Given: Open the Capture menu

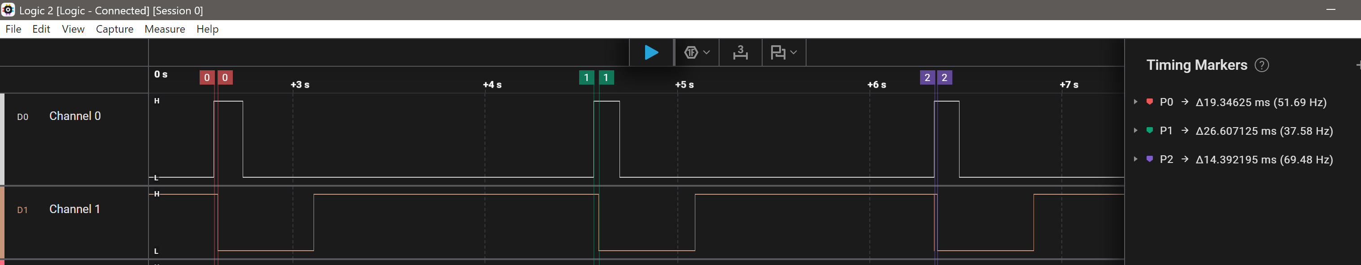Looking at the screenshot, I should (114, 29).
